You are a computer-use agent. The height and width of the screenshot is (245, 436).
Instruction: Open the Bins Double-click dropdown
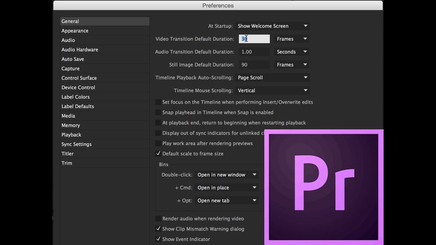pos(227,175)
